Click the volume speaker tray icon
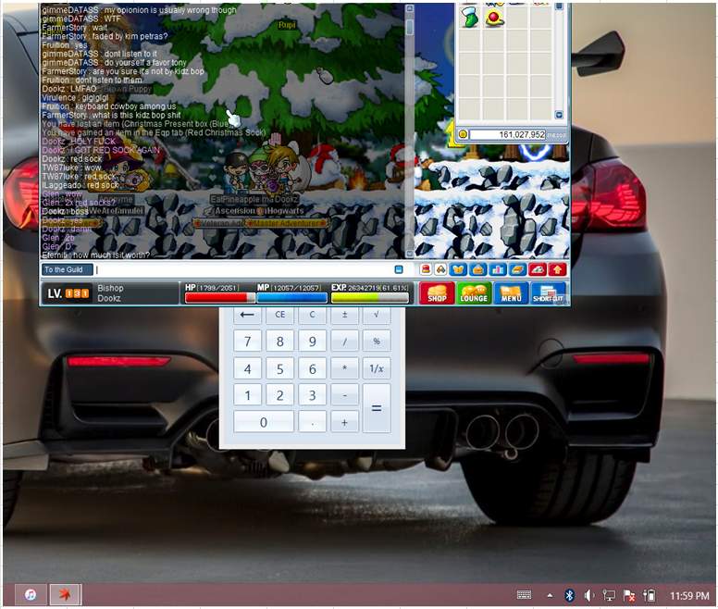The height and width of the screenshot is (609, 718). [589, 595]
